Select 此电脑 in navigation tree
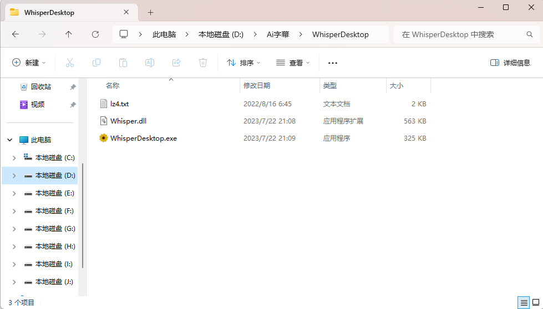The height and width of the screenshot is (309, 543). point(41,140)
